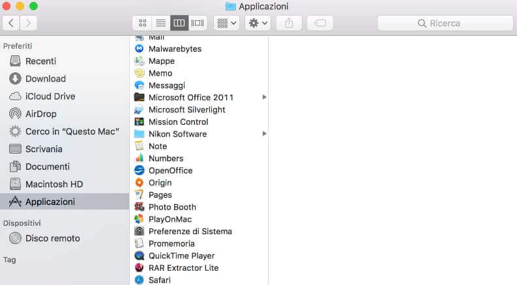The height and width of the screenshot is (285, 517).
Task: Switch to Cover Flow view
Action: [x=198, y=23]
